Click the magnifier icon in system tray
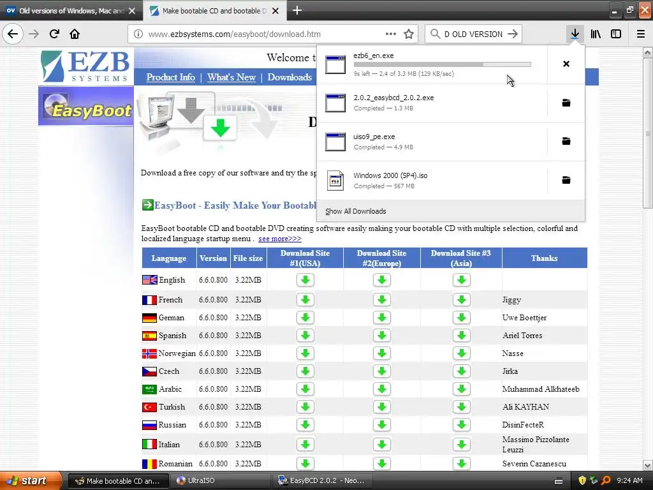The width and height of the screenshot is (653, 490). pyautogui.click(x=606, y=480)
